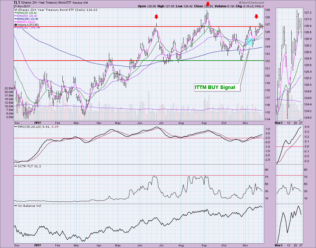Click the SCTR-TLT 31.2 indicator label
This screenshot has width=316, height=248.
(x=29, y=166)
